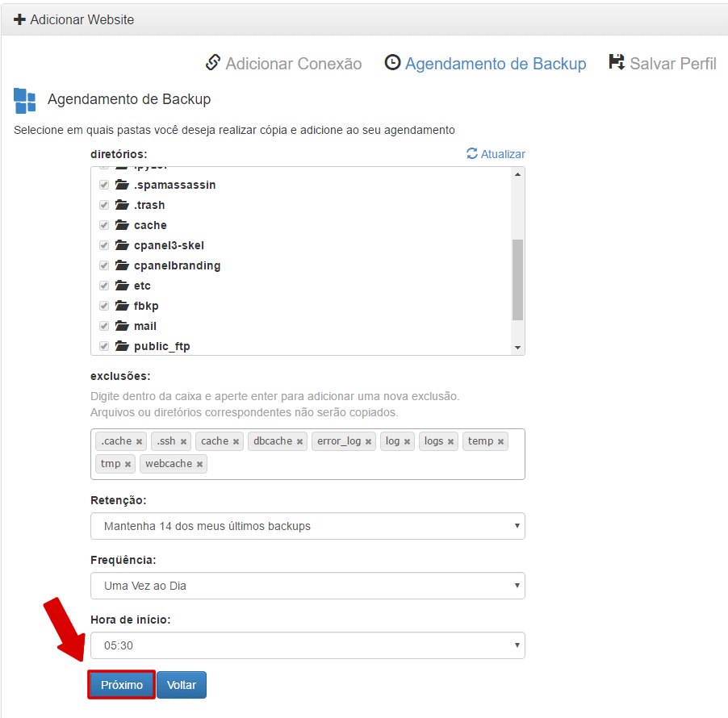Remove the .ssh exclusion tag
The image size is (728, 718).
[183, 442]
